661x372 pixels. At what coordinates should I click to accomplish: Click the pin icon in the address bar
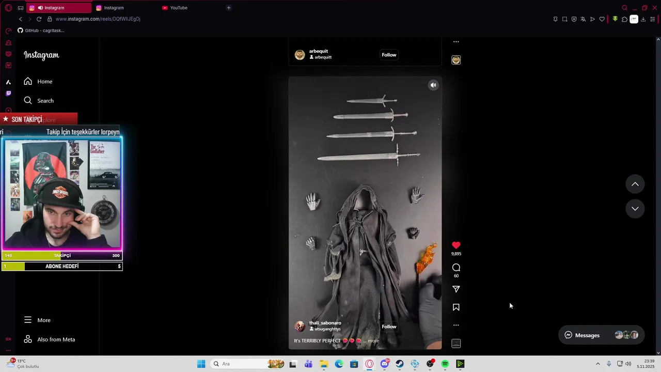point(555,19)
